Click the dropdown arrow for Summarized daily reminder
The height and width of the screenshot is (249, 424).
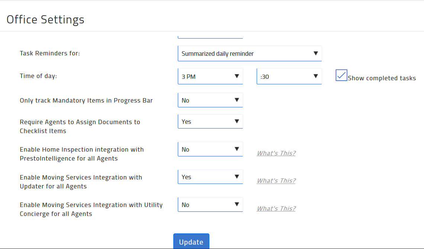tap(315, 53)
